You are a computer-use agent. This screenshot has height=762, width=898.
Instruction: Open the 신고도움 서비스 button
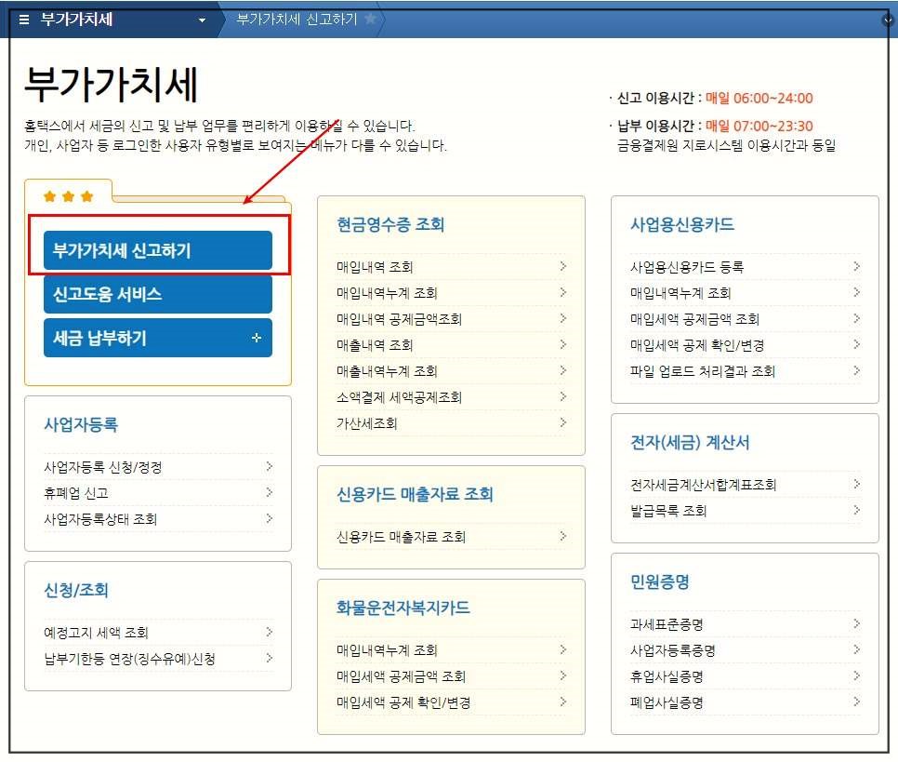coord(157,294)
